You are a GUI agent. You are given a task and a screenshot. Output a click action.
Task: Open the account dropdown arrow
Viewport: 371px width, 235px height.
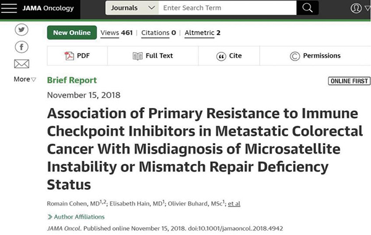367,8
